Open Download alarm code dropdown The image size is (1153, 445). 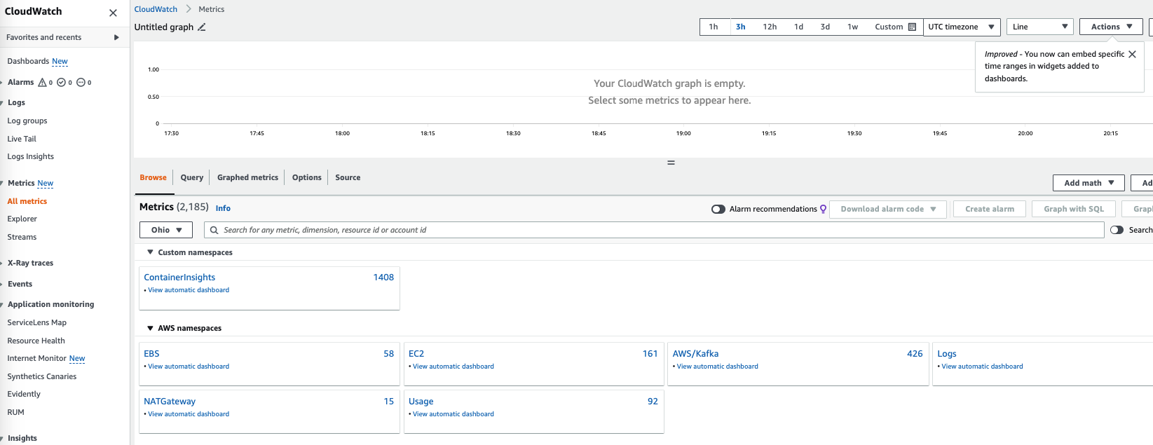pos(888,209)
